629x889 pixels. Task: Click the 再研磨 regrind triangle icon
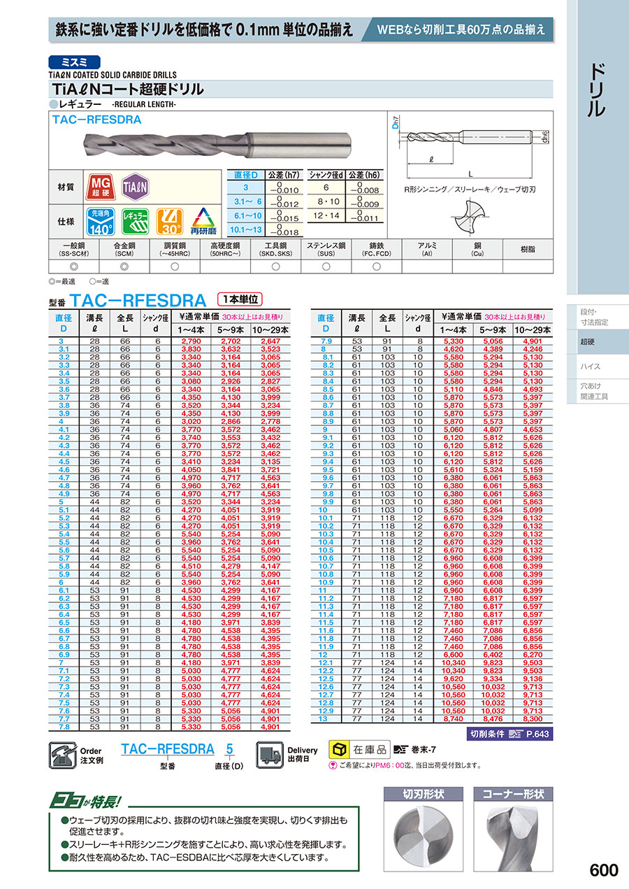click(x=203, y=222)
